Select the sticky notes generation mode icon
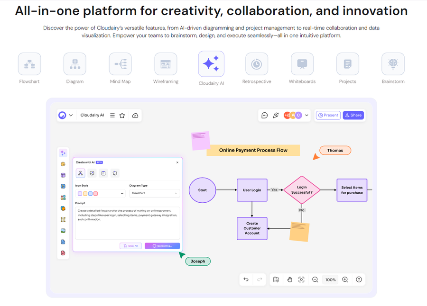The height and width of the screenshot is (306, 427). [x=115, y=173]
